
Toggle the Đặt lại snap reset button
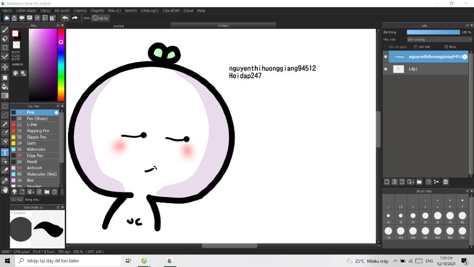click(100, 18)
